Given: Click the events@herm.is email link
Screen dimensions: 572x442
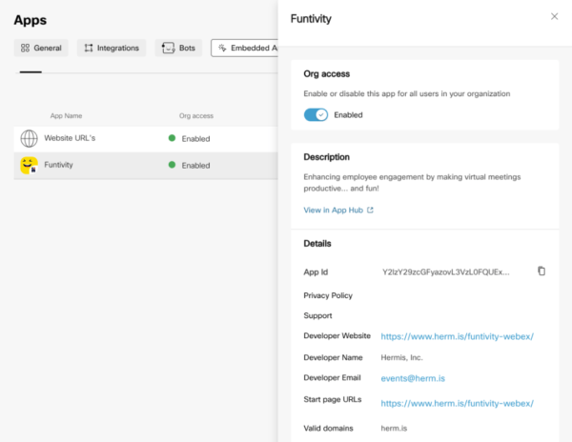Looking at the screenshot, I should point(413,378).
